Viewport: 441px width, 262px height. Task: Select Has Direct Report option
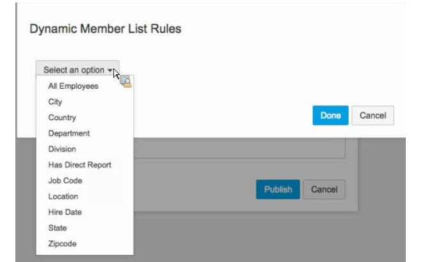pyautogui.click(x=79, y=165)
